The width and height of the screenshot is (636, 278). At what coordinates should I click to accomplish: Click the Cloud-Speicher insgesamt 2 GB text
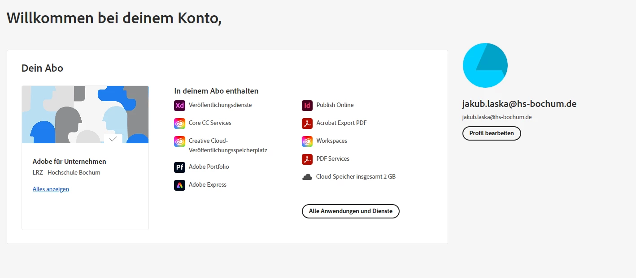356,177
